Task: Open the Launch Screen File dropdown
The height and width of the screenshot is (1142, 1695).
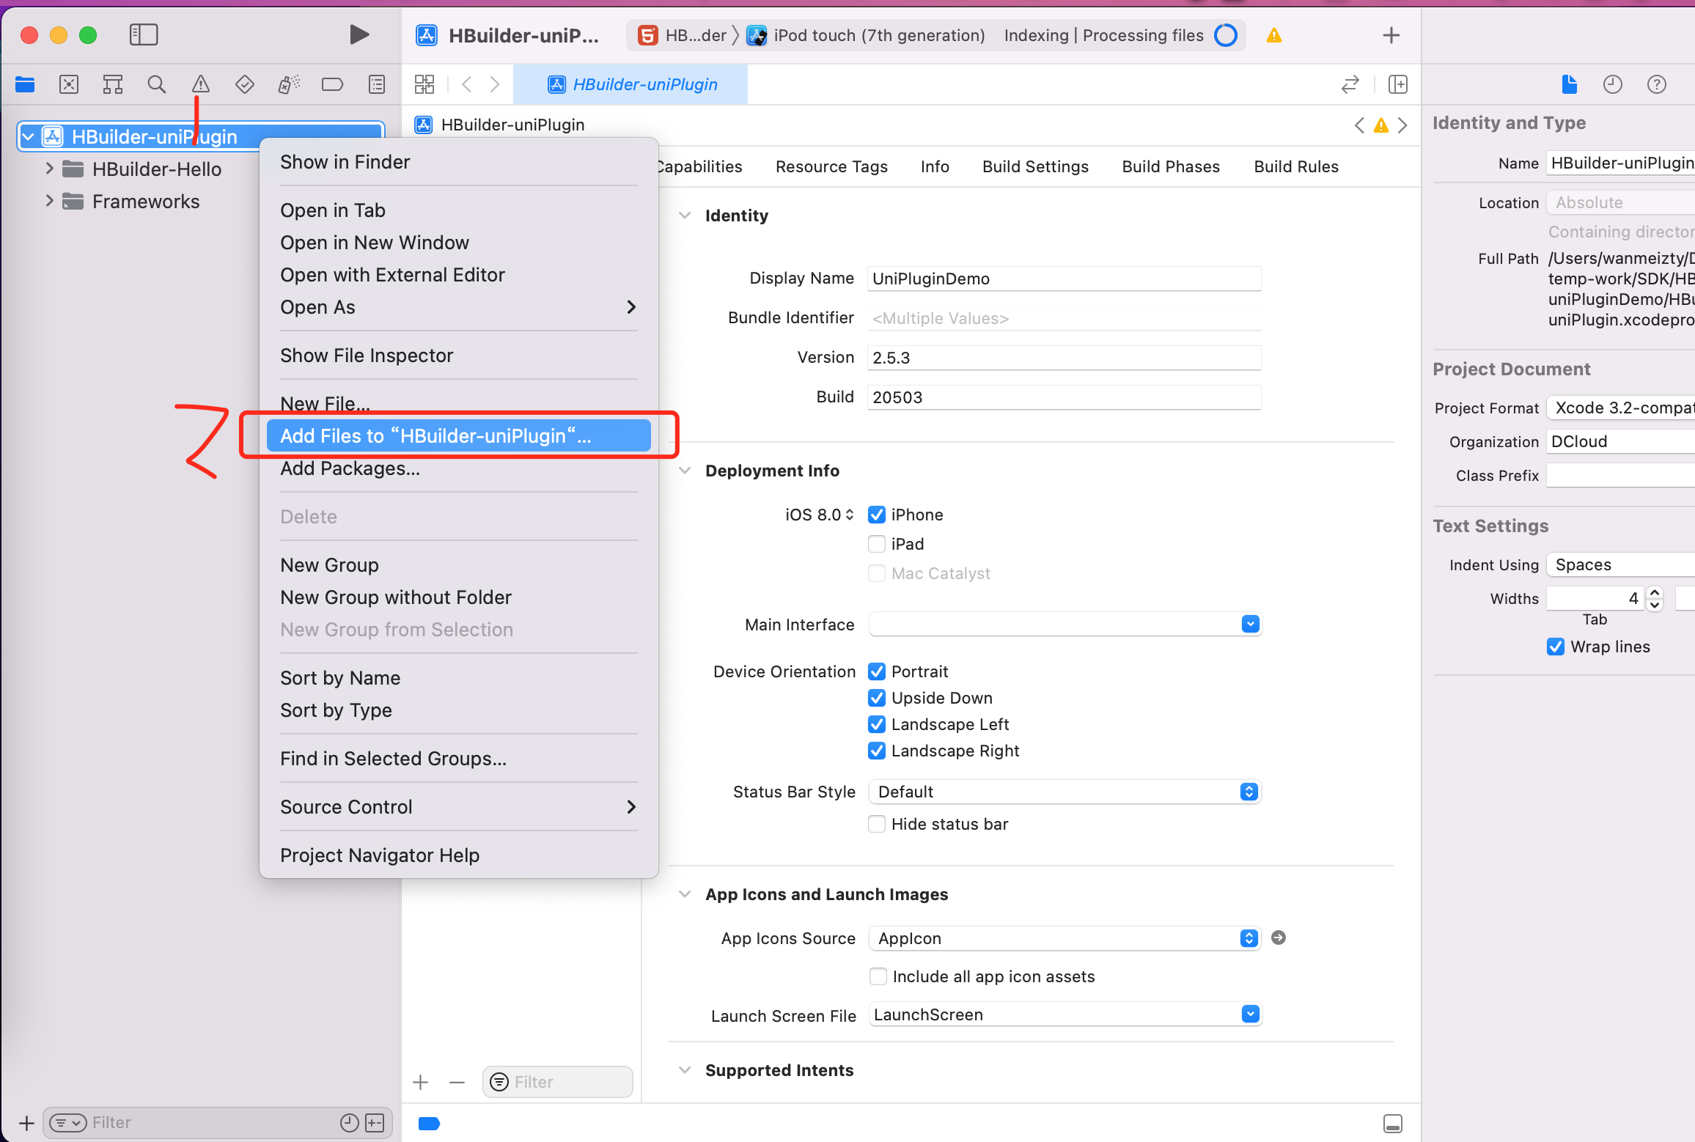Action: (1064, 1014)
